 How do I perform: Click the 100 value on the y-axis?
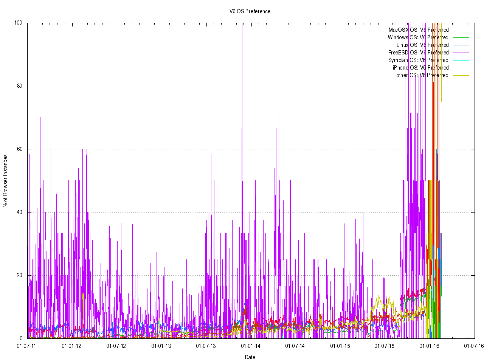[18, 23]
